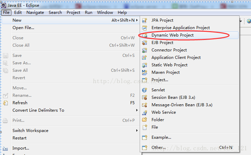Open the Help menu
This screenshot has width=251, height=155.
click(122, 12)
